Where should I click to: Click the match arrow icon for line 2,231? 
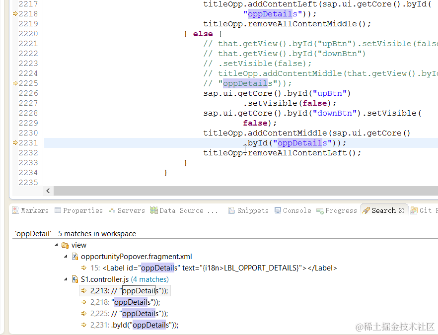pos(84,325)
